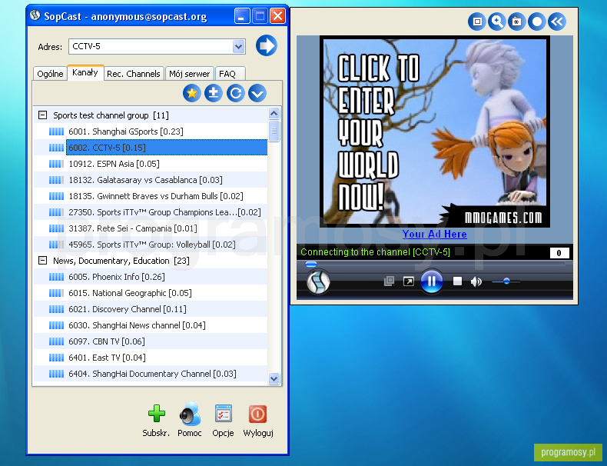The height and width of the screenshot is (466, 607).
Task: Adjust the player volume slider
Action: tap(506, 281)
